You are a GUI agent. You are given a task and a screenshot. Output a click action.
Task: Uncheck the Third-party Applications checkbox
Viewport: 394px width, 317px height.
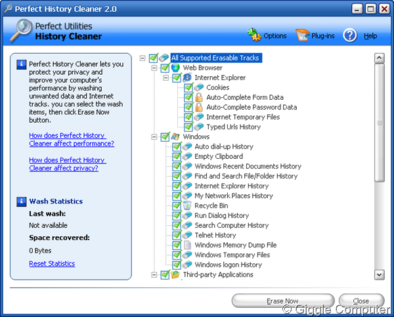tap(165, 274)
